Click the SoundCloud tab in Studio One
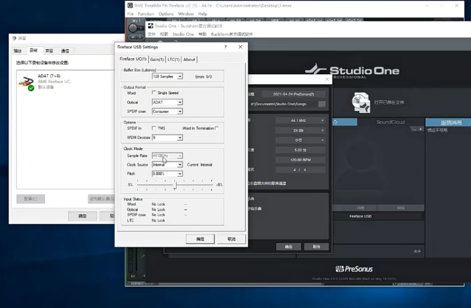The width and height of the screenshot is (471, 308). point(390,122)
